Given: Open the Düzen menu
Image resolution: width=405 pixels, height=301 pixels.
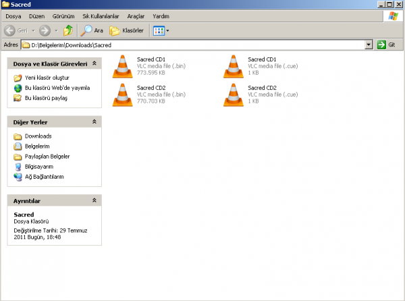Looking at the screenshot, I should tap(36, 16).
